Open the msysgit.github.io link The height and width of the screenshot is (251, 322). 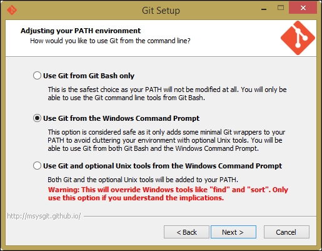click(44, 216)
